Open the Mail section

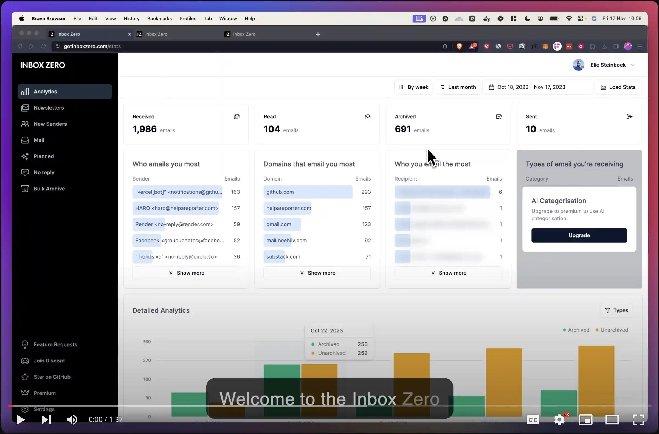pyautogui.click(x=39, y=140)
